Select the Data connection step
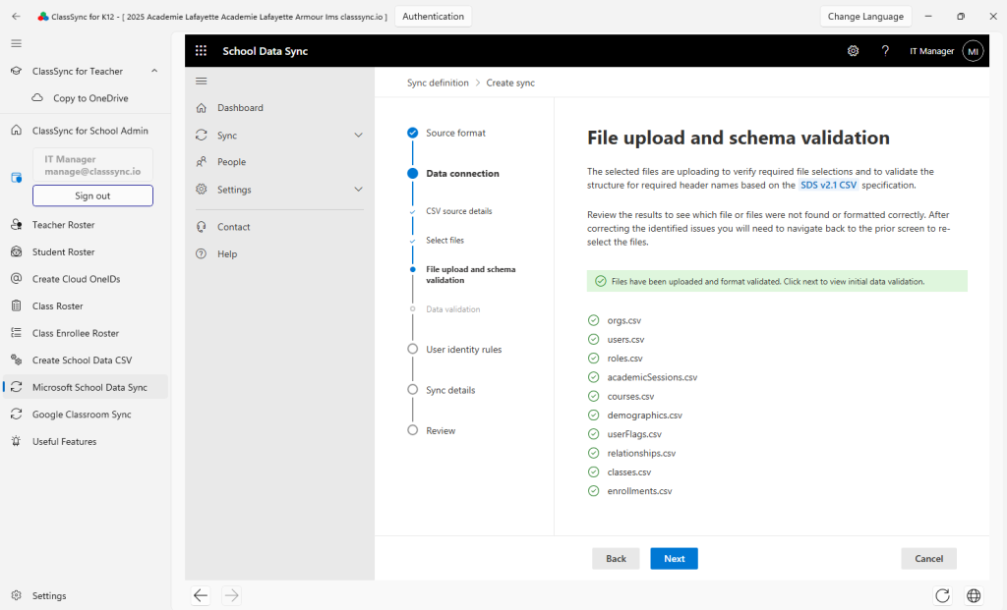Image resolution: width=1007 pixels, height=610 pixels. pyautogui.click(x=462, y=173)
